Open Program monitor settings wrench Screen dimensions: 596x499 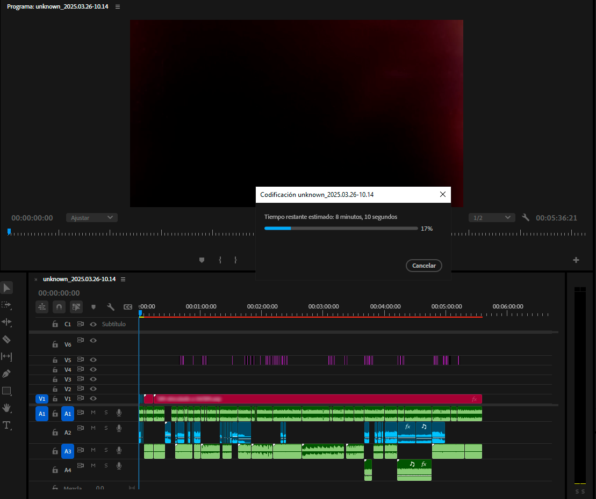tap(526, 217)
